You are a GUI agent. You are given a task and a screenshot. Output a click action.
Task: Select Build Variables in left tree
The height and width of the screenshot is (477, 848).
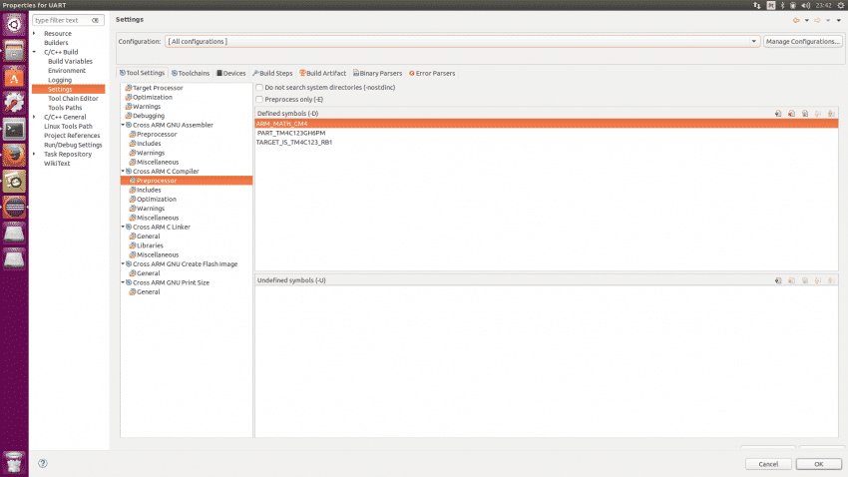(x=70, y=62)
